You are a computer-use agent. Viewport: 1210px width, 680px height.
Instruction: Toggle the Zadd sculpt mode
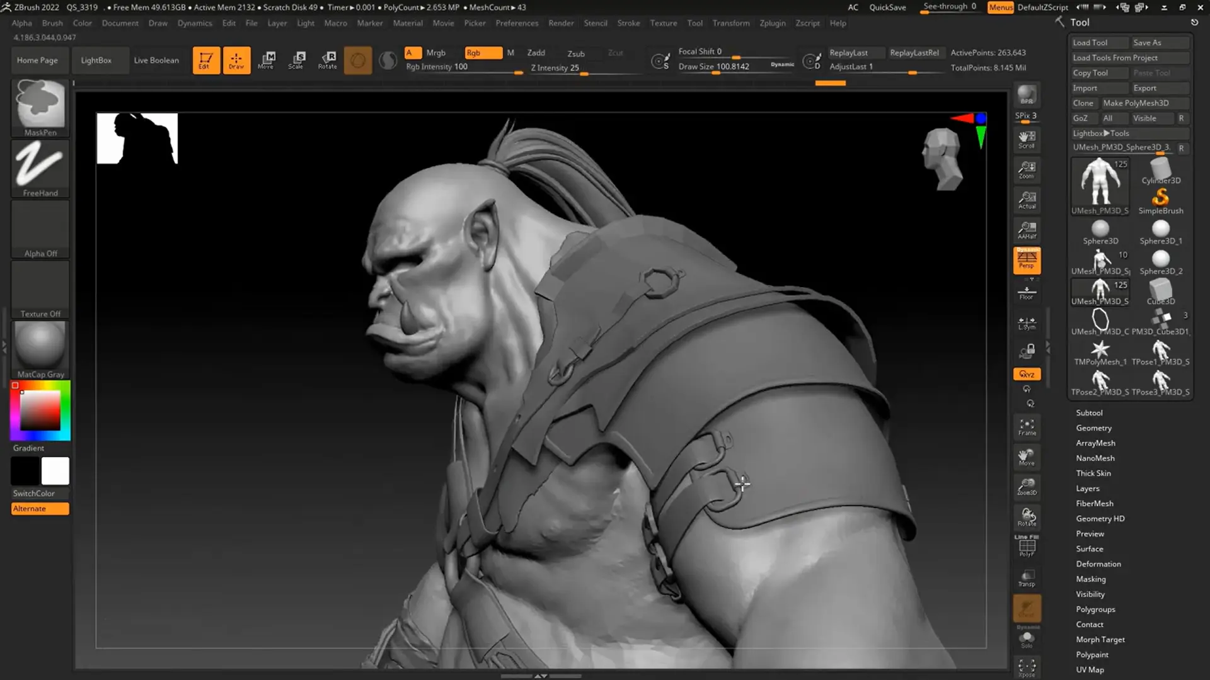pyautogui.click(x=536, y=53)
